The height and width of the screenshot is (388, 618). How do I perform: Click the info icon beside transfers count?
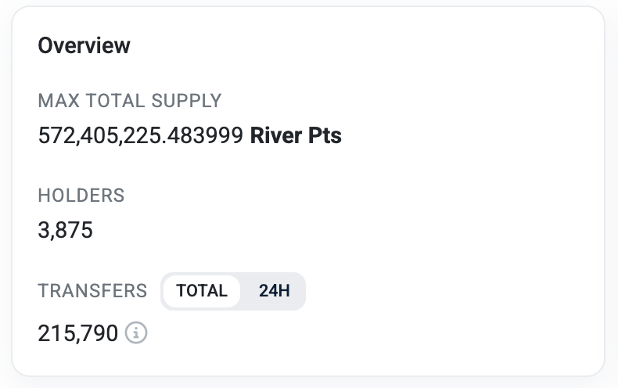click(x=137, y=333)
